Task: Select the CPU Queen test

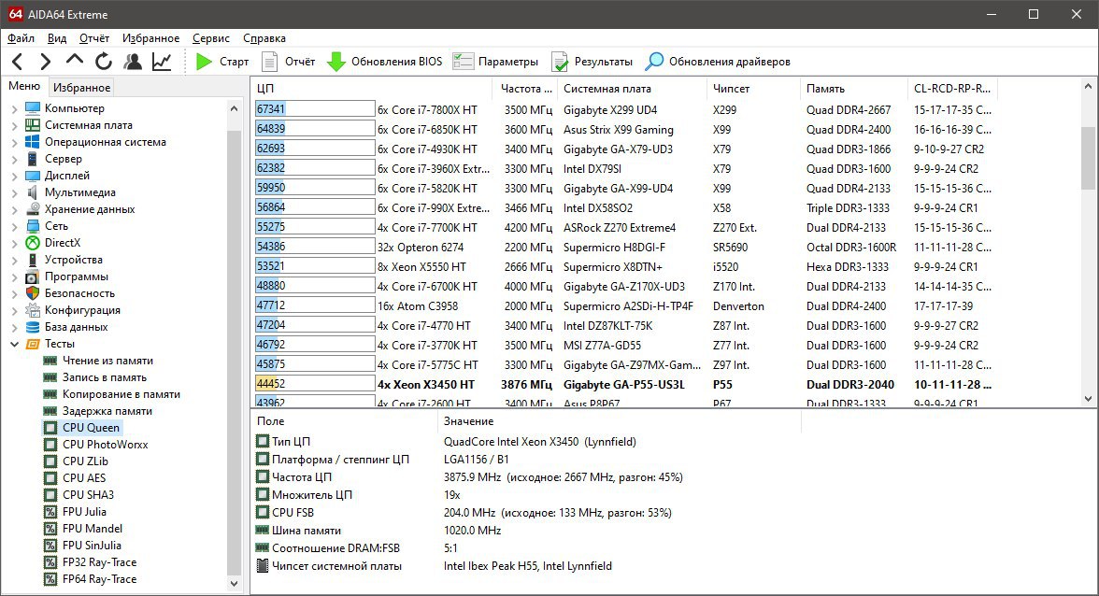Action: [92, 428]
